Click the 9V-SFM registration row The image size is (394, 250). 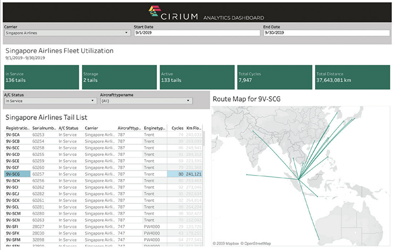coord(13,239)
